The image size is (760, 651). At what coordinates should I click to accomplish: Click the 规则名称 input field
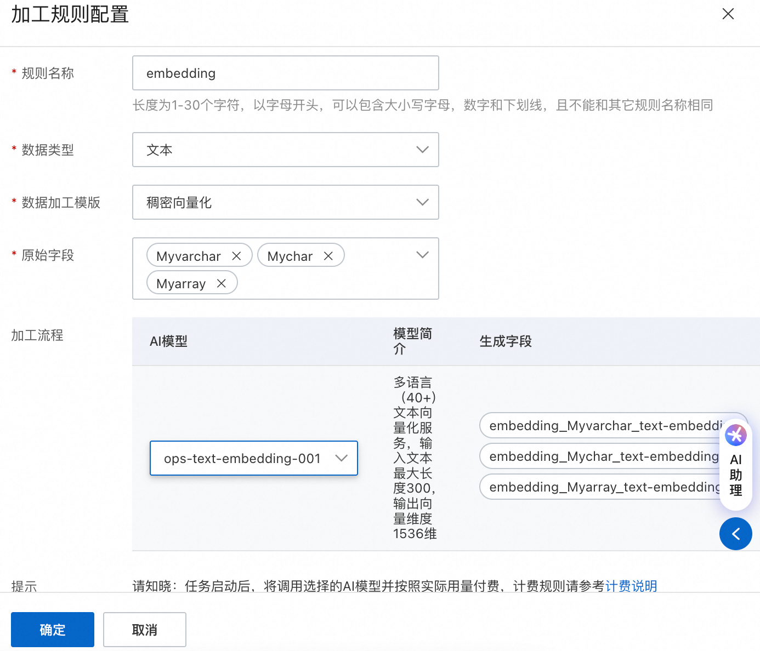286,73
